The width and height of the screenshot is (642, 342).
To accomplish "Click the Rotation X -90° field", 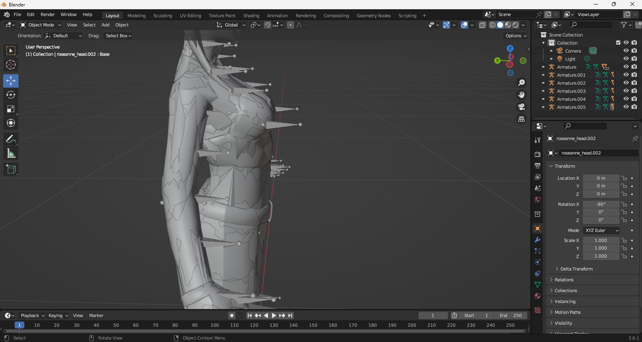I will tap(601, 204).
